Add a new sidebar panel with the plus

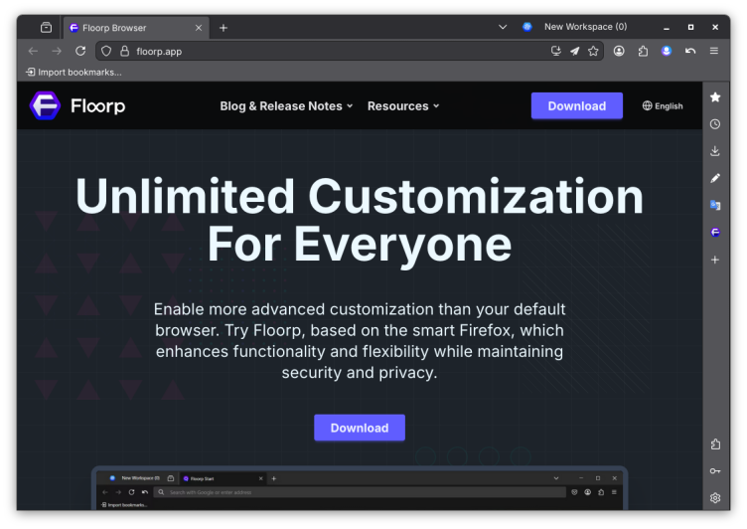pos(715,260)
